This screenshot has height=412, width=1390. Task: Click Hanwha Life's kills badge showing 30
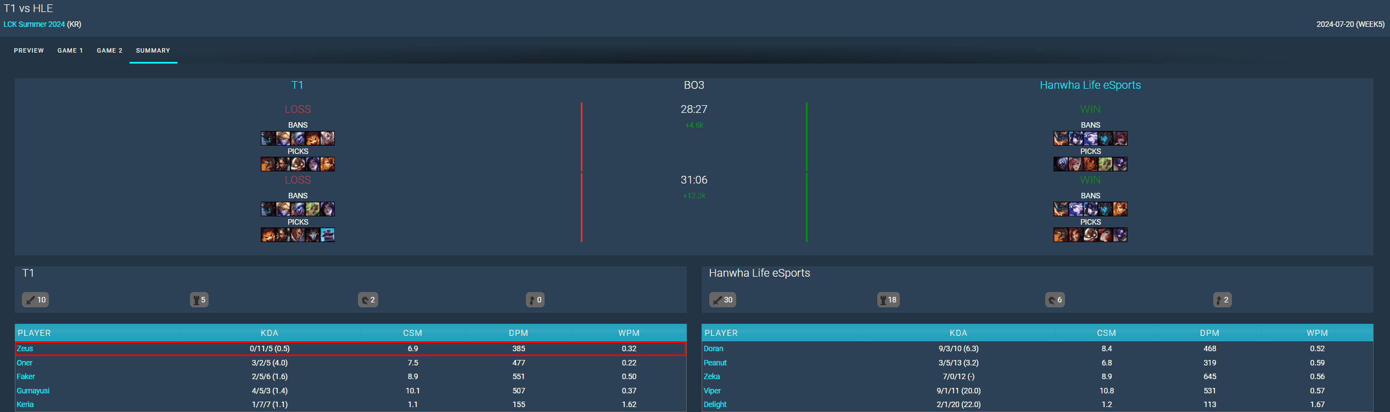(722, 300)
